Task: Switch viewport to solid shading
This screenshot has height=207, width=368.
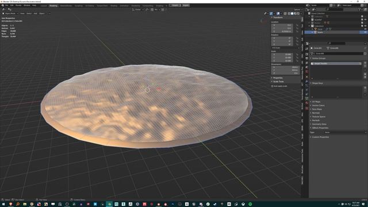Action: 292,13
